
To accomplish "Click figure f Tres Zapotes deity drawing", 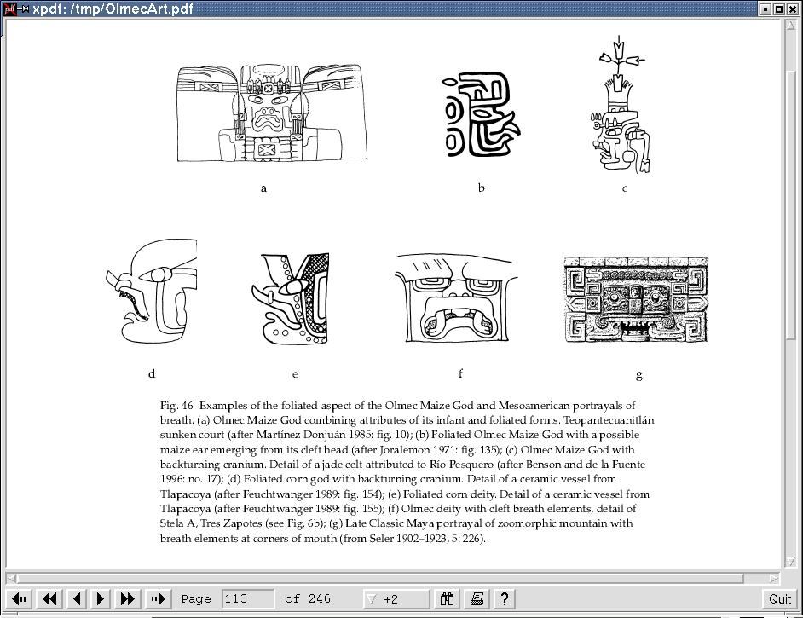I will (x=456, y=298).
